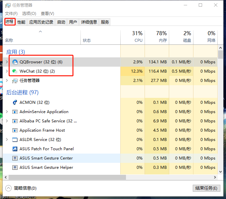The width and height of the screenshot is (226, 199).
Task: Click QQBrowser's 2.9% CPU value
Action: tap(138, 62)
